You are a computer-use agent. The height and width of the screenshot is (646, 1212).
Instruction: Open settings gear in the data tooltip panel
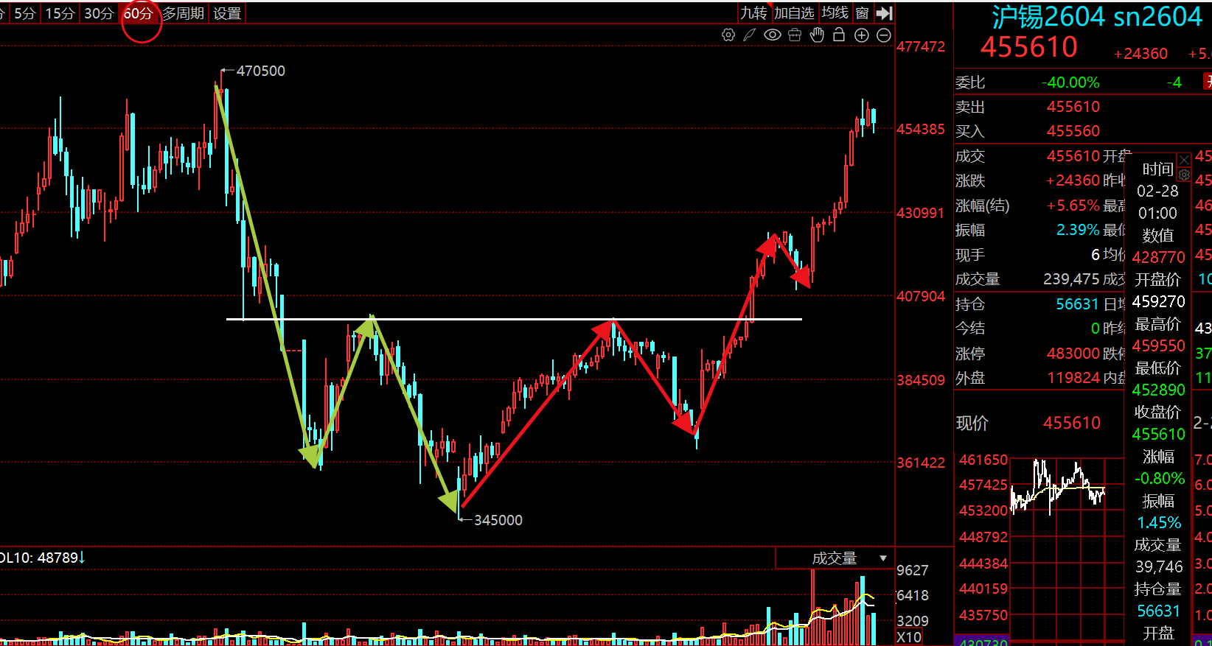(x=1184, y=175)
